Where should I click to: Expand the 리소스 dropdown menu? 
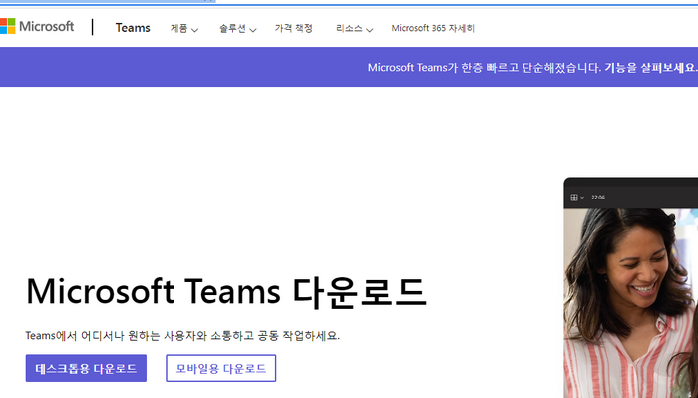tap(354, 29)
